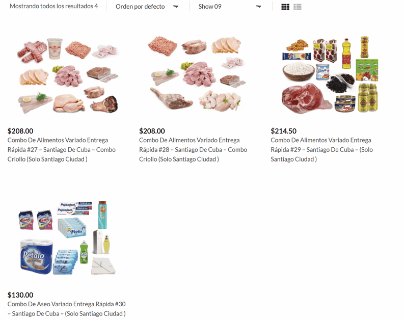404x321 pixels.
Task: Open the Combo #28 Santiago title link
Action: pyautogui.click(x=193, y=150)
